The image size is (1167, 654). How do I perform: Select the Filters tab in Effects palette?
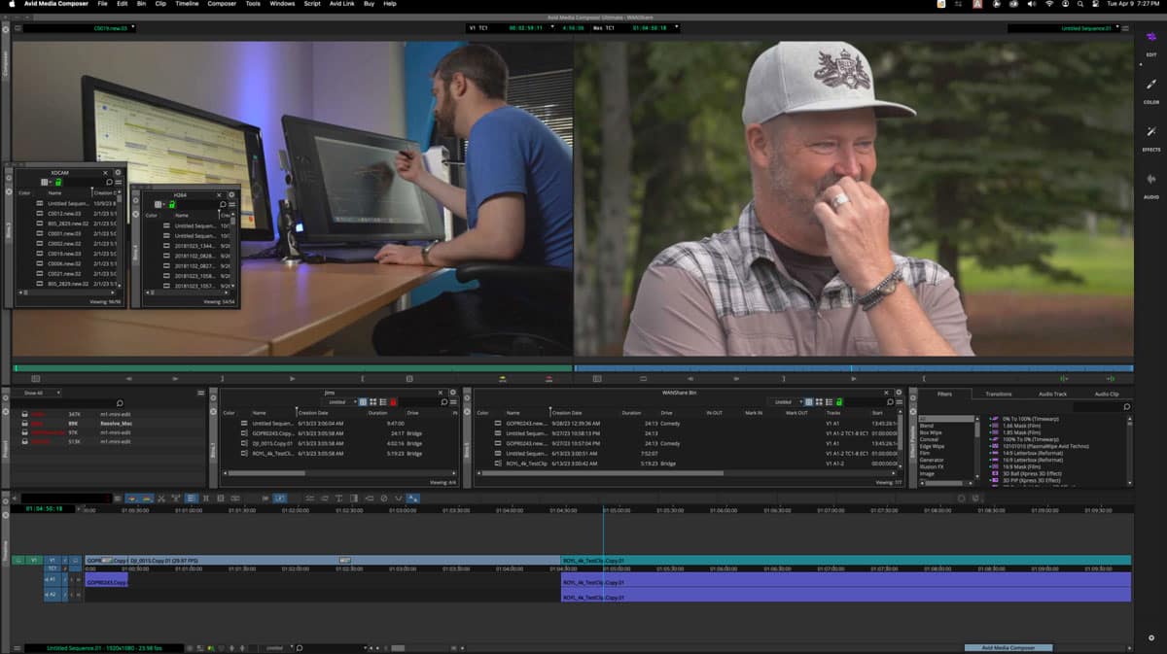[944, 394]
